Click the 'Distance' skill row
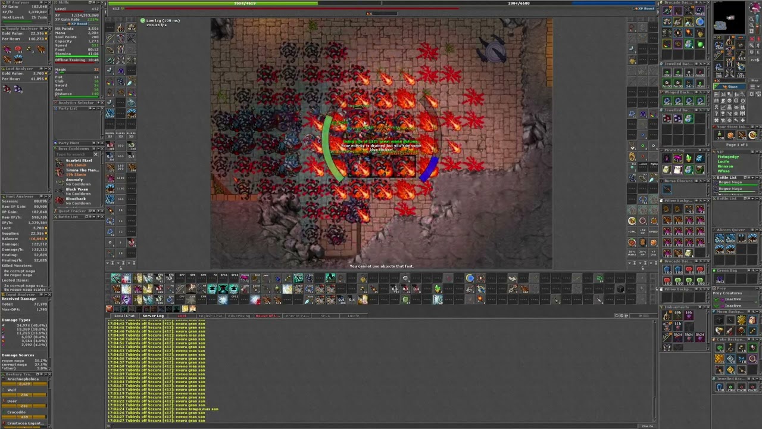This screenshot has height=429, width=762. (77, 94)
